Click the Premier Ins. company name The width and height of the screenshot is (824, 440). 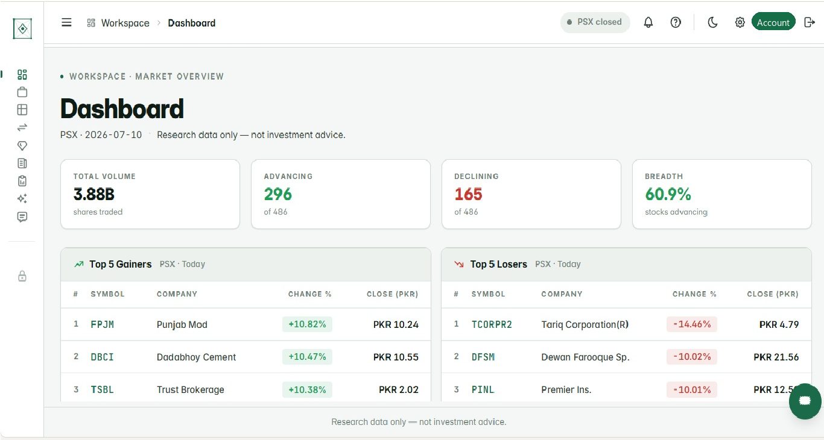[x=566, y=389]
